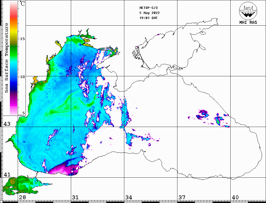Click the temperature color scale bar
The height and width of the screenshot is (203, 266).
tap(14, 58)
